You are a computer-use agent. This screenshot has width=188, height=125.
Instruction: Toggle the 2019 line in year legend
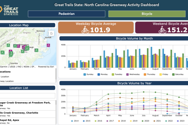pos(133,121)
